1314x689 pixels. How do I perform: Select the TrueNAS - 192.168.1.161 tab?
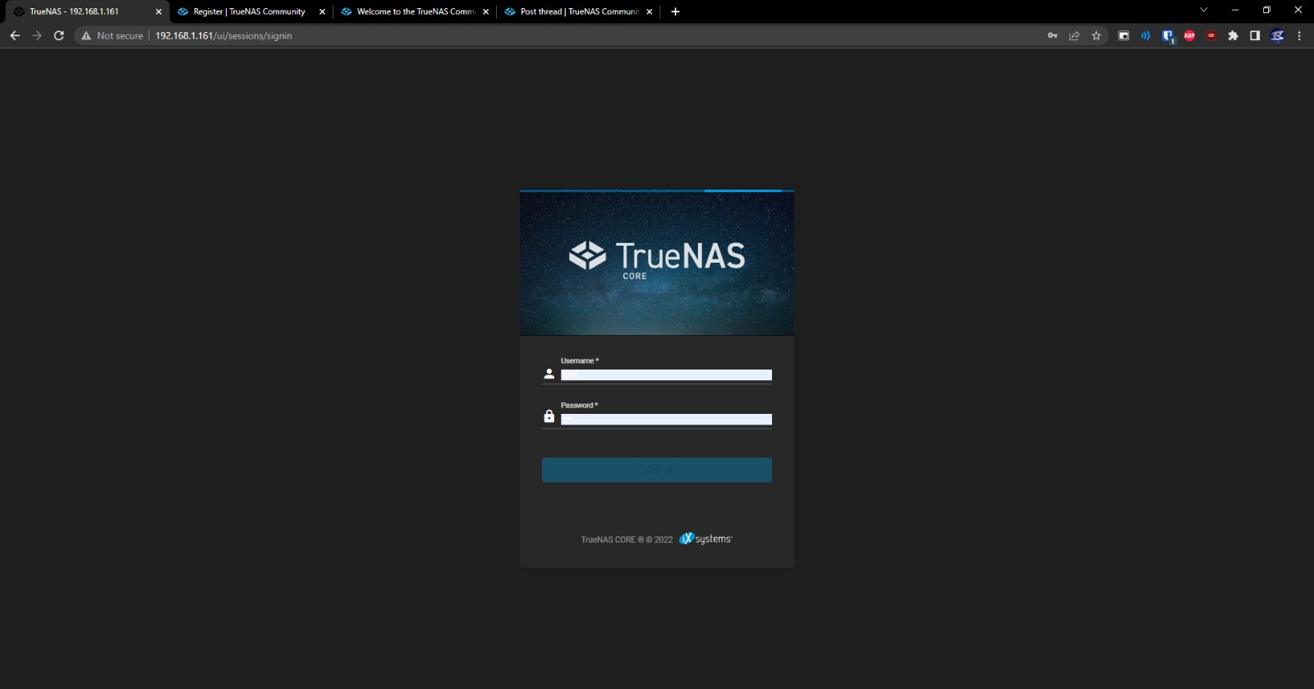point(86,11)
